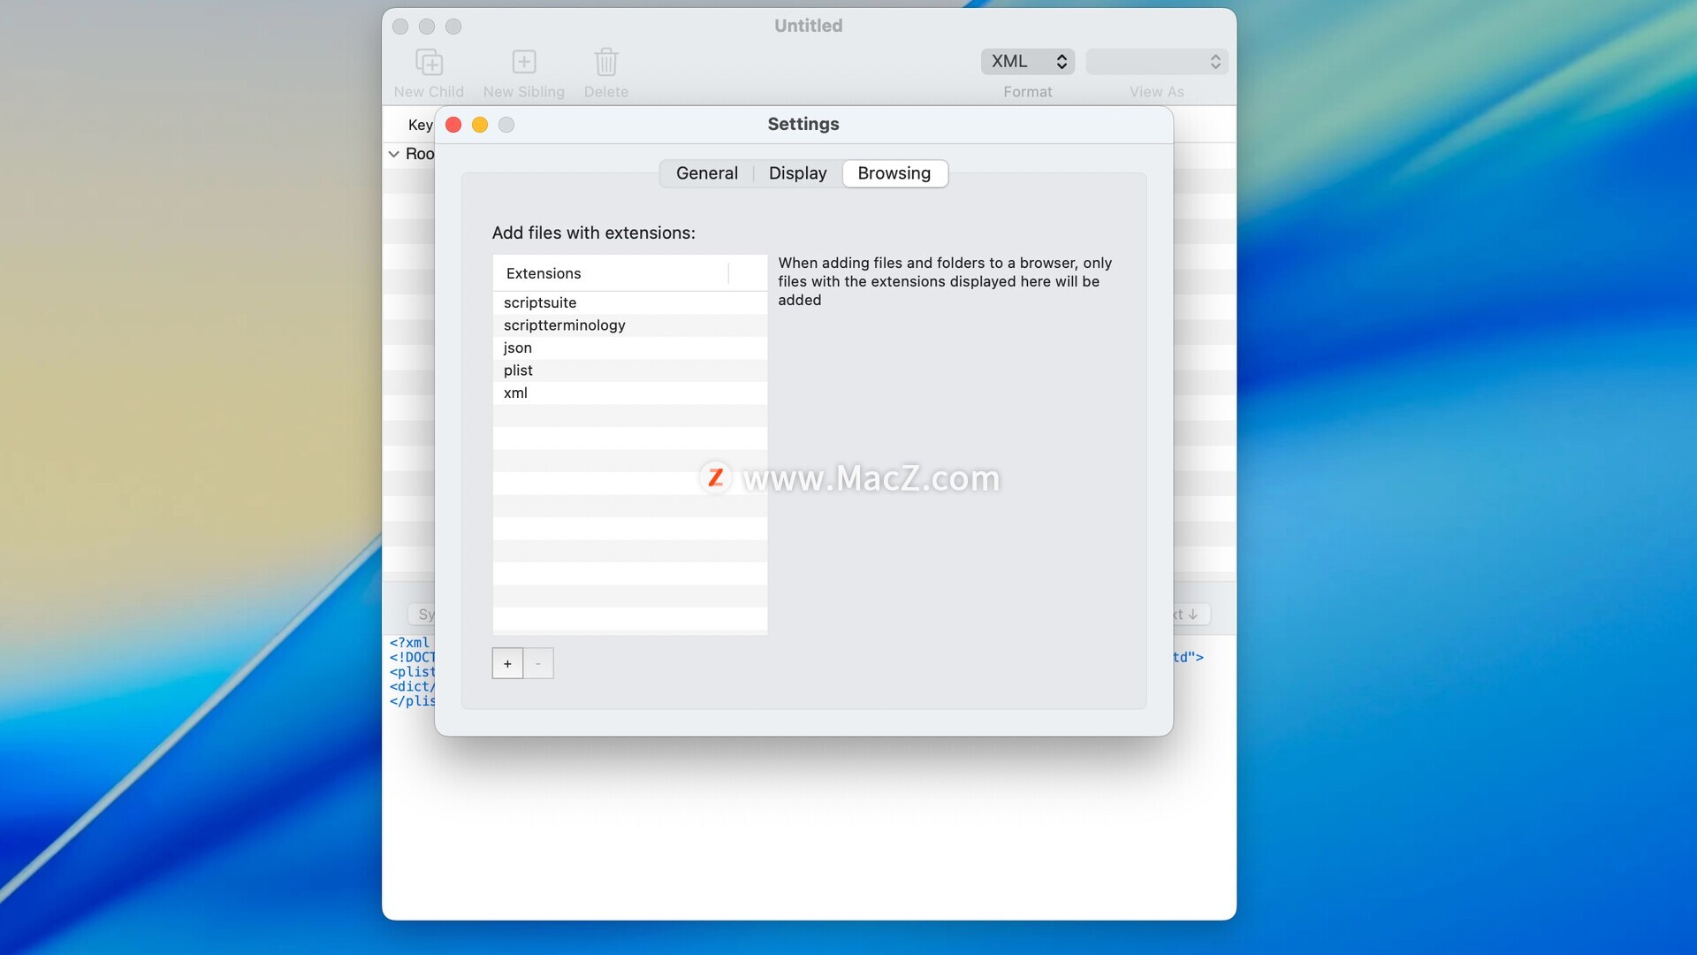Minimize the Settings window with yellow button
1697x955 pixels.
(x=480, y=125)
